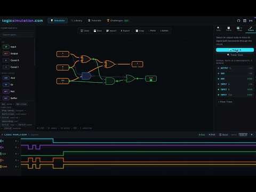Click the Clear Trace link
Image resolution: width=256 pixels, height=192 pixels.
pos(225,102)
